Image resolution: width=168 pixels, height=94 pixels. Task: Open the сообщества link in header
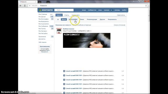click(x=92, y=10)
